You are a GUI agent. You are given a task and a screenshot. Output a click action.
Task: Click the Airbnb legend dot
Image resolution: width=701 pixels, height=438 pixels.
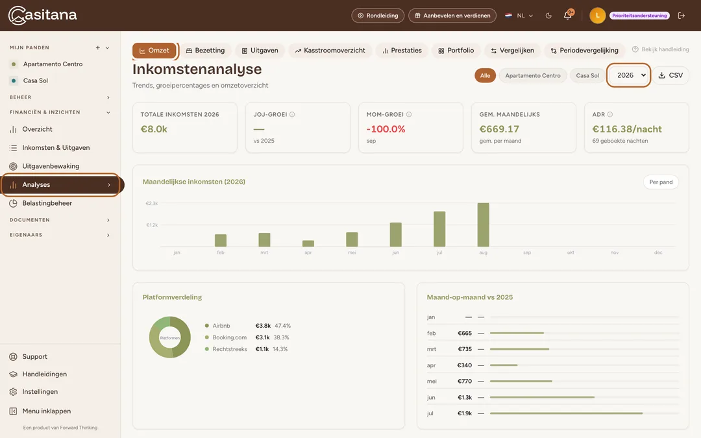tap(206, 326)
